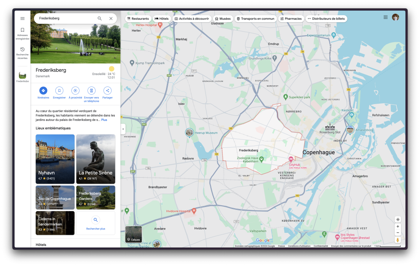Clear the Frederiksberg search text
The width and height of the screenshot is (420, 266).
(111, 18)
